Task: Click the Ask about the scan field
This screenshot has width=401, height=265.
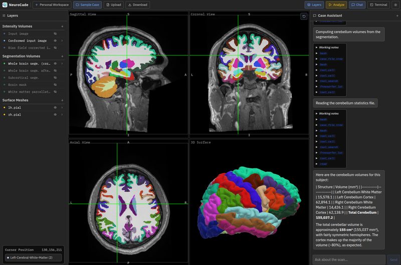Action: pos(349,259)
